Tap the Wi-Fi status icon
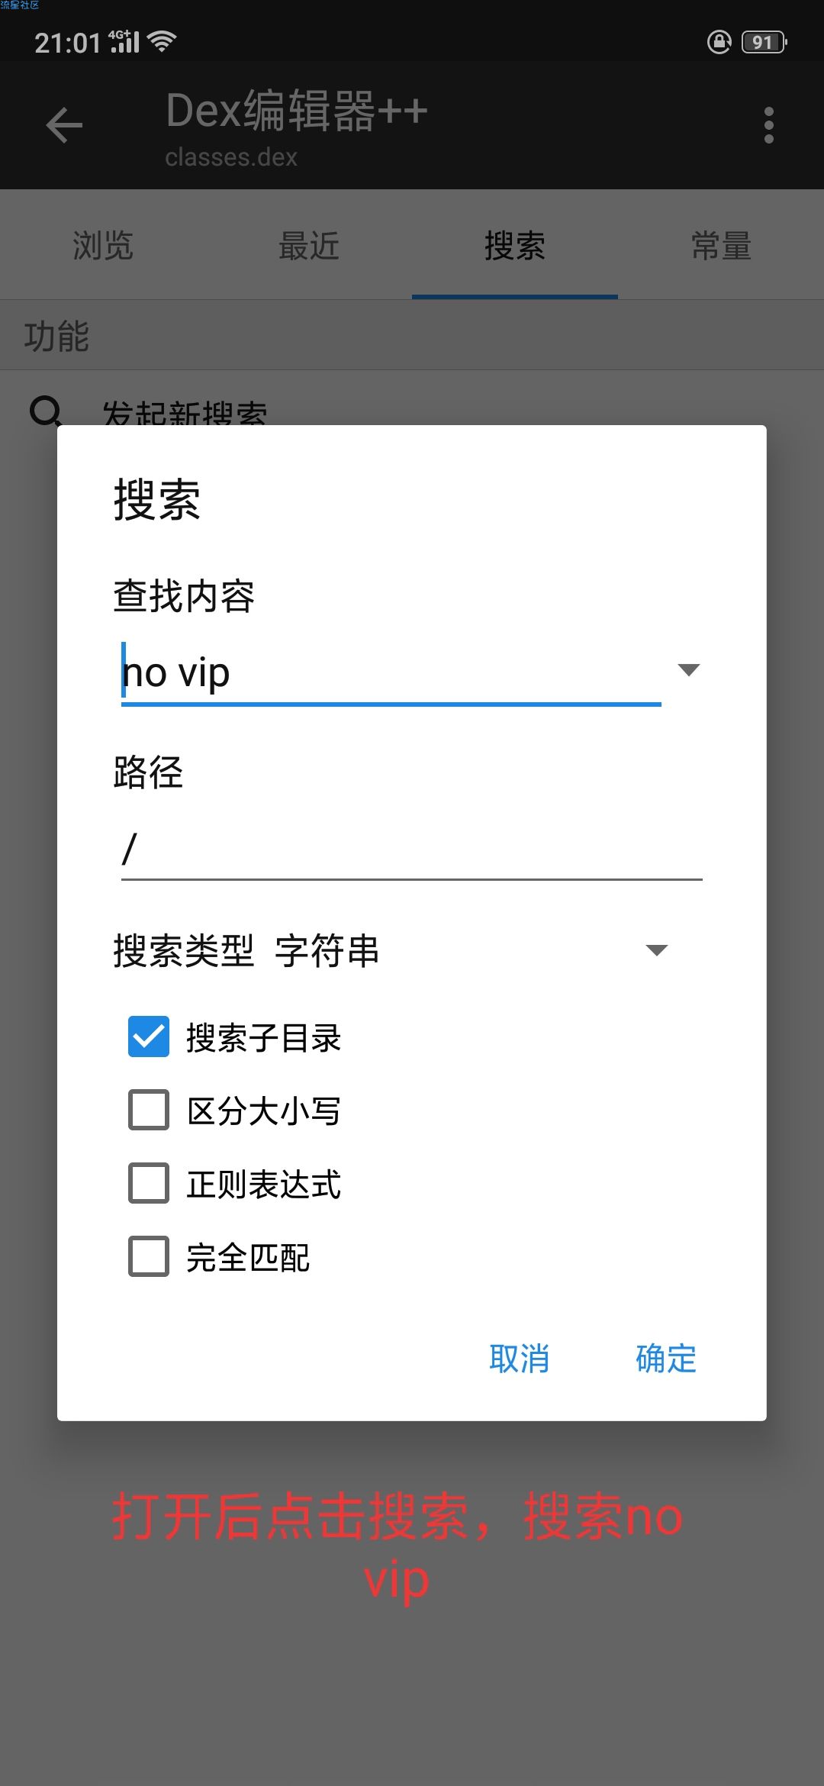The image size is (824, 1786). (x=163, y=41)
